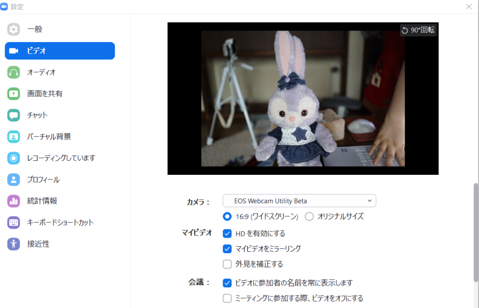Open 統計情報 section

[x=60, y=201]
